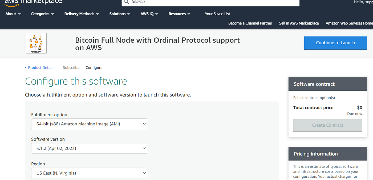This screenshot has width=373, height=180.
Task: Click the Subscribe breadcrumb step
Action: [71, 68]
